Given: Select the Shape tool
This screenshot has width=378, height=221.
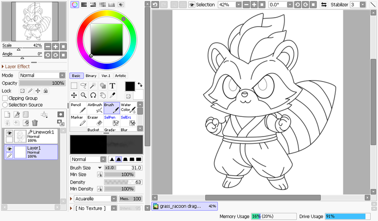Looking at the screenshot, I should tap(103, 85).
